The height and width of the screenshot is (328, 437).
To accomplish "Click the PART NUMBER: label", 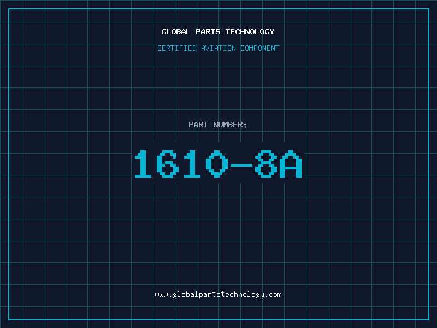I will click(217, 125).
